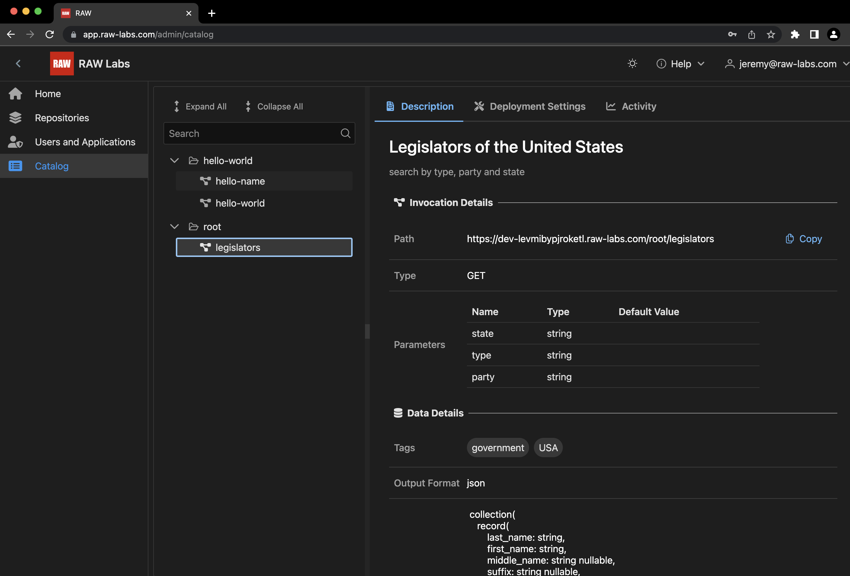Viewport: 850px width, 576px height.
Task: Open the browser extensions puzzle icon
Action: (795, 34)
